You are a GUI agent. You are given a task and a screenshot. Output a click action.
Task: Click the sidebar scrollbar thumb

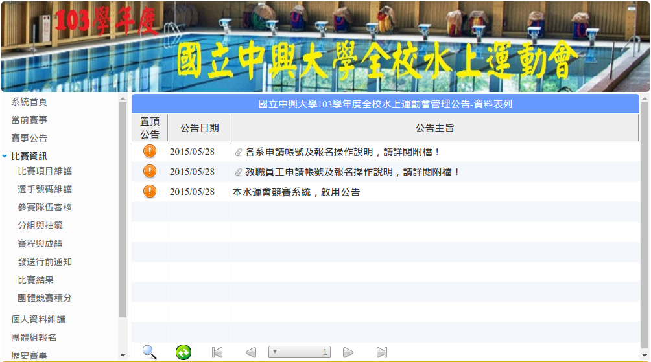123,210
